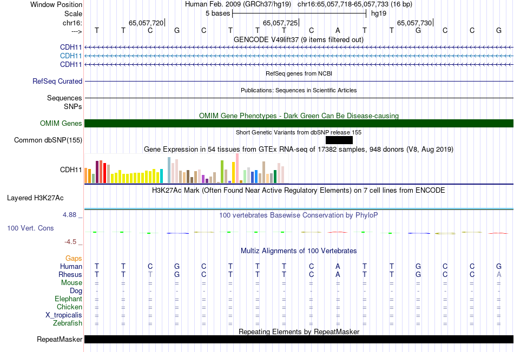514x352 pixels.
Task: Click the light-blue middle CDH11 transcript label
Action: 71,56
